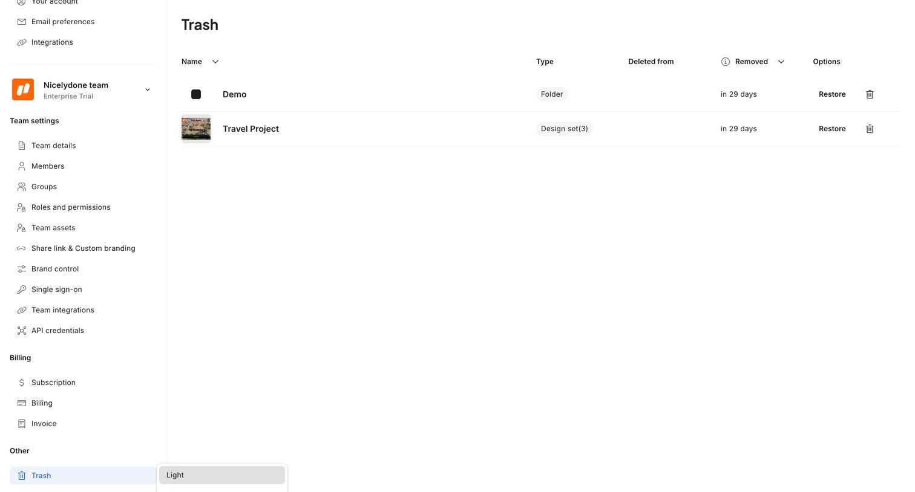Viewport: 915px width, 492px height.
Task: Go to Team assets
Action: tap(83, 228)
